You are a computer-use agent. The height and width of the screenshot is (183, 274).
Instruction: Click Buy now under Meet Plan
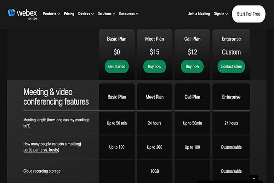click(x=155, y=66)
